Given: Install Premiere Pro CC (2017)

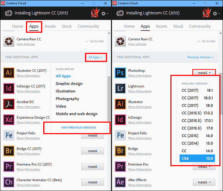Looking at the screenshot, I should [93, 167].
